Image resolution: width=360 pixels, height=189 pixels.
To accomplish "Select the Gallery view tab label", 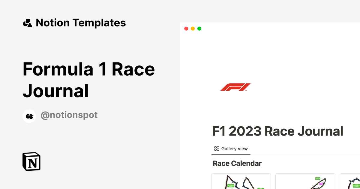I will coord(234,148).
